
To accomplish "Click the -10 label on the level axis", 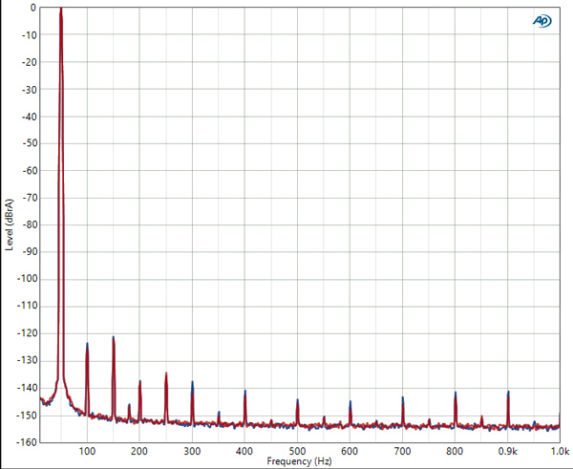I will coord(30,35).
